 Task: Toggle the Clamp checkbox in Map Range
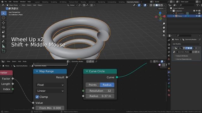tap(37, 97)
